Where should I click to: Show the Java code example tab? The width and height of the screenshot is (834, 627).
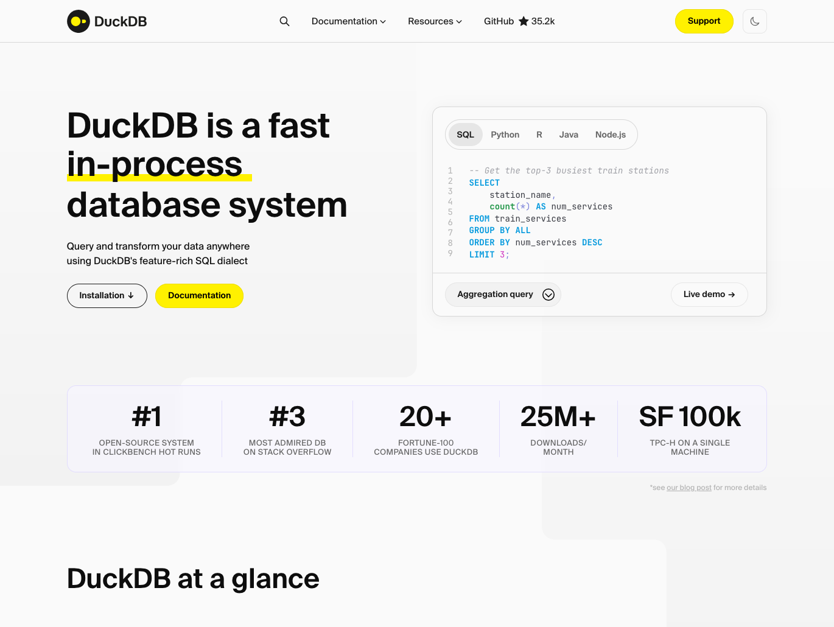[x=569, y=135]
